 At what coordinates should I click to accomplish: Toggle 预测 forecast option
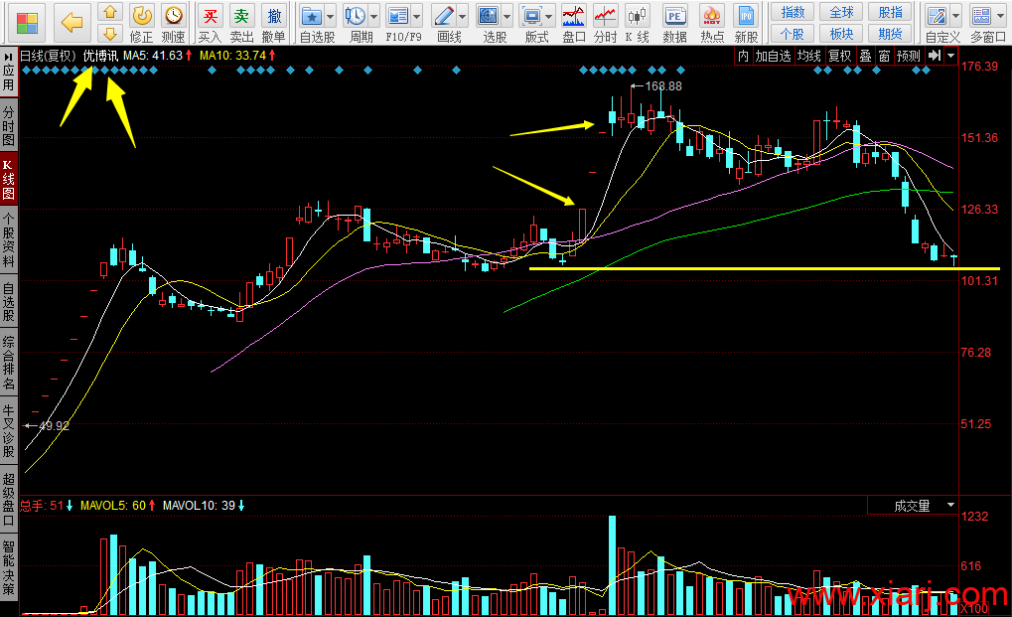[909, 57]
